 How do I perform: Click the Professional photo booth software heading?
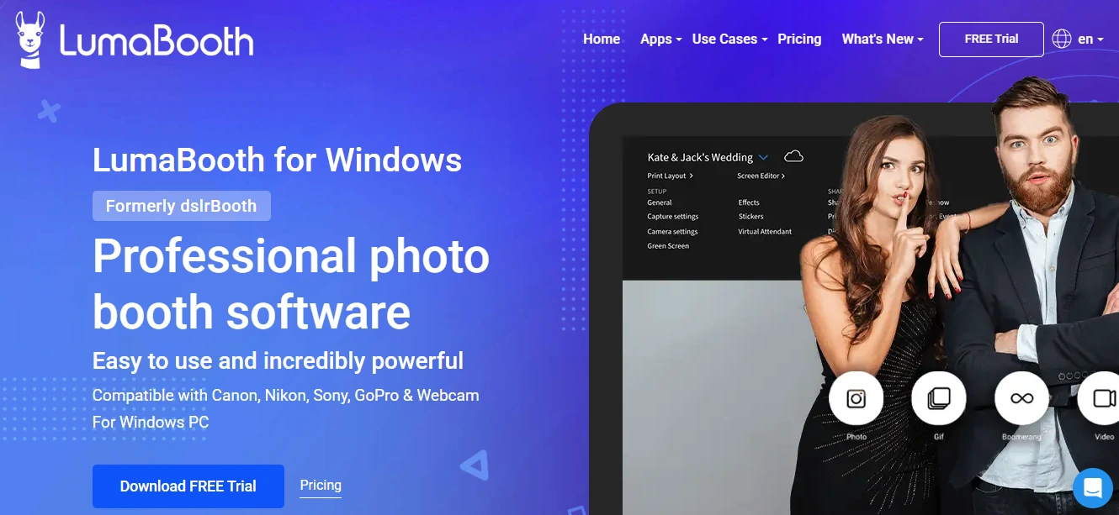pyautogui.click(x=291, y=284)
